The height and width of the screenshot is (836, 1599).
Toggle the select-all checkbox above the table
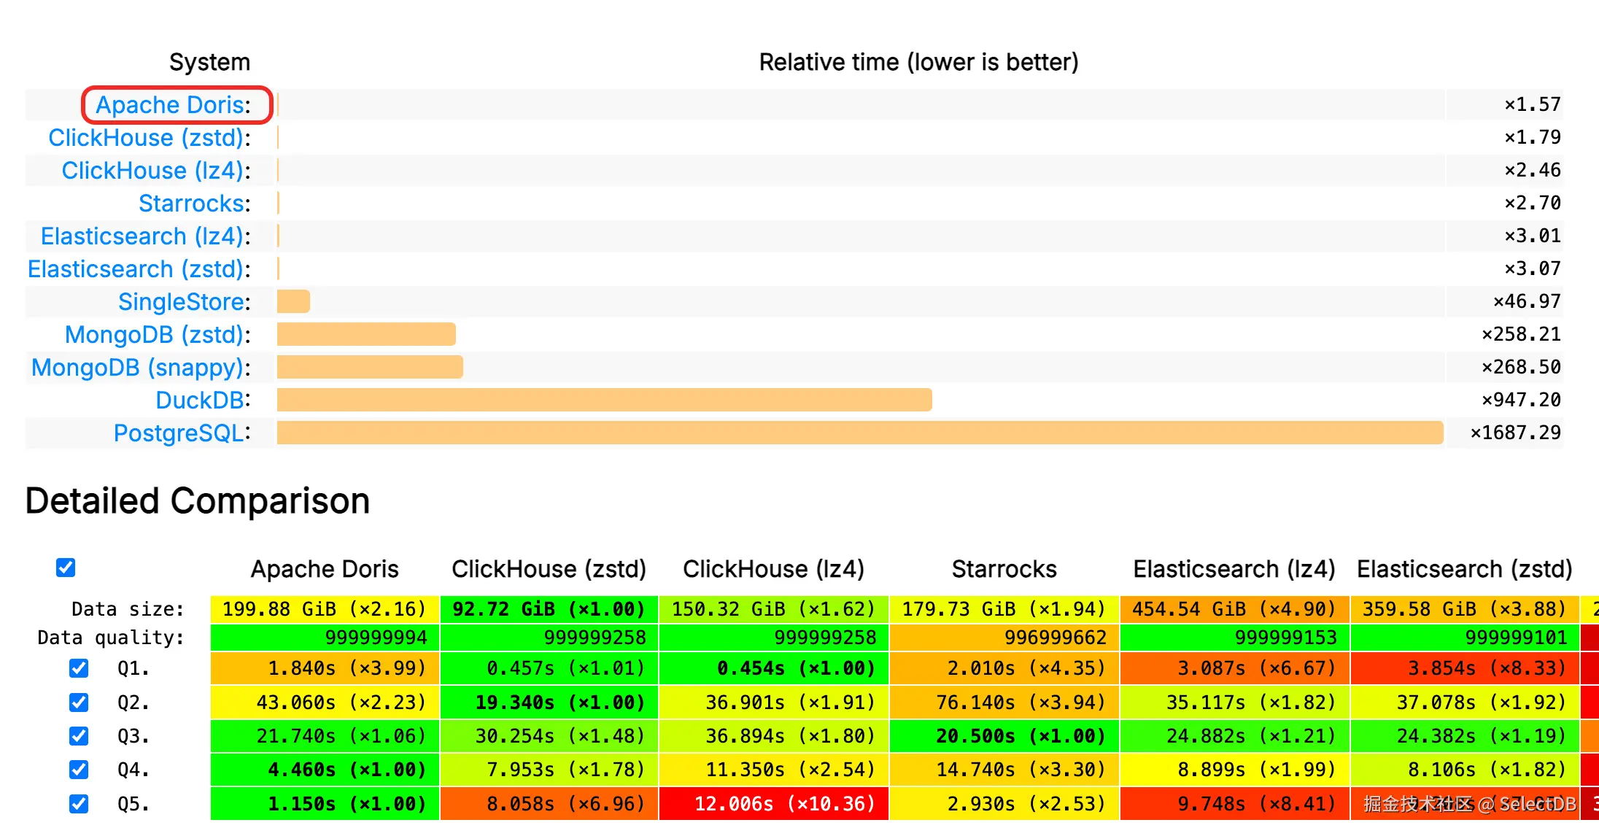[66, 568]
